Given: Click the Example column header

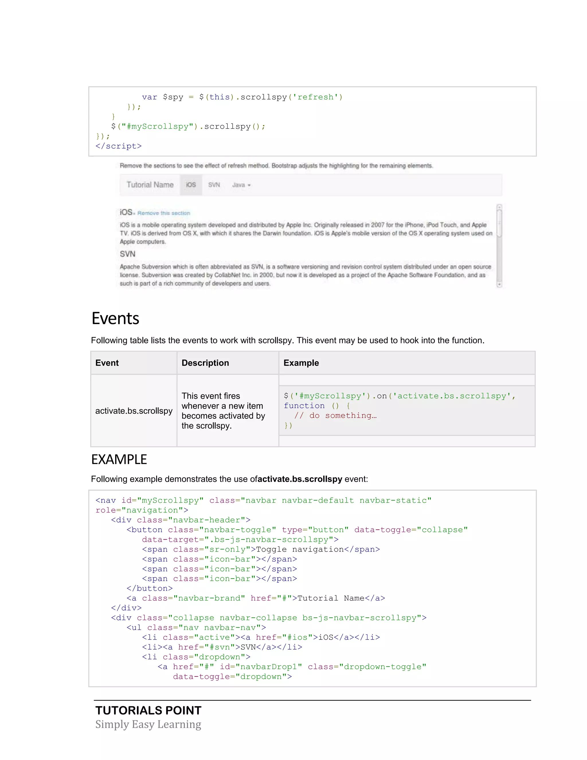Looking at the screenshot, I should pos(301,363).
